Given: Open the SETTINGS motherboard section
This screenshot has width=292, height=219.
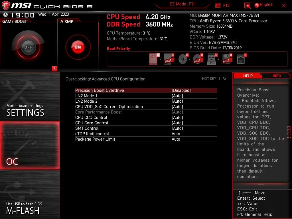Looking at the screenshot, I should click(30, 96).
